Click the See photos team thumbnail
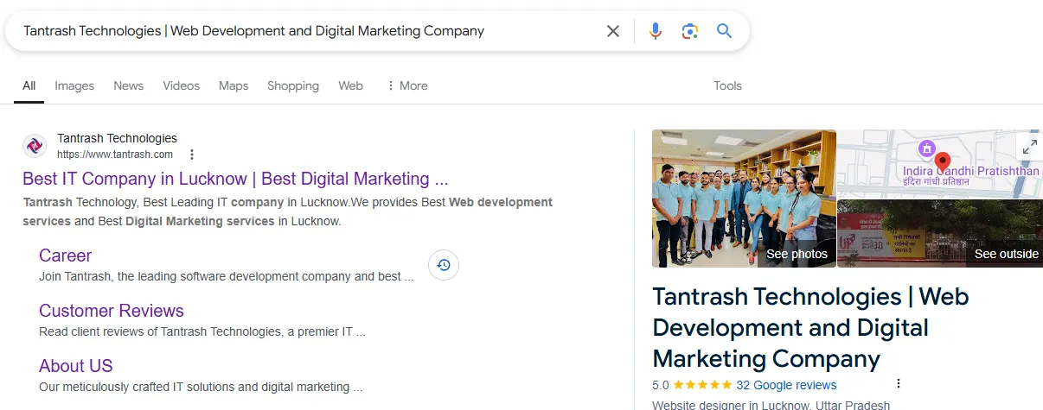The image size is (1043, 410). [744, 199]
